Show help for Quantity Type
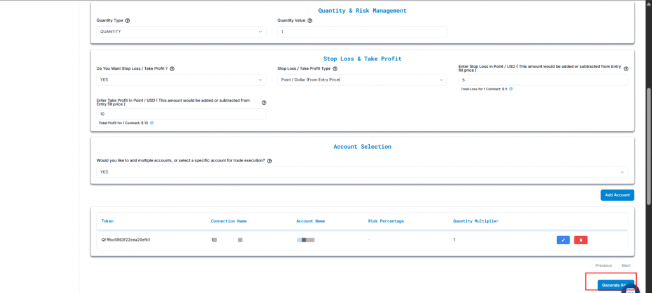This screenshot has width=652, height=293. click(127, 20)
